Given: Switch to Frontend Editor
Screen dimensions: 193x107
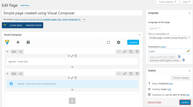Looking at the screenshot, I should (34, 25).
